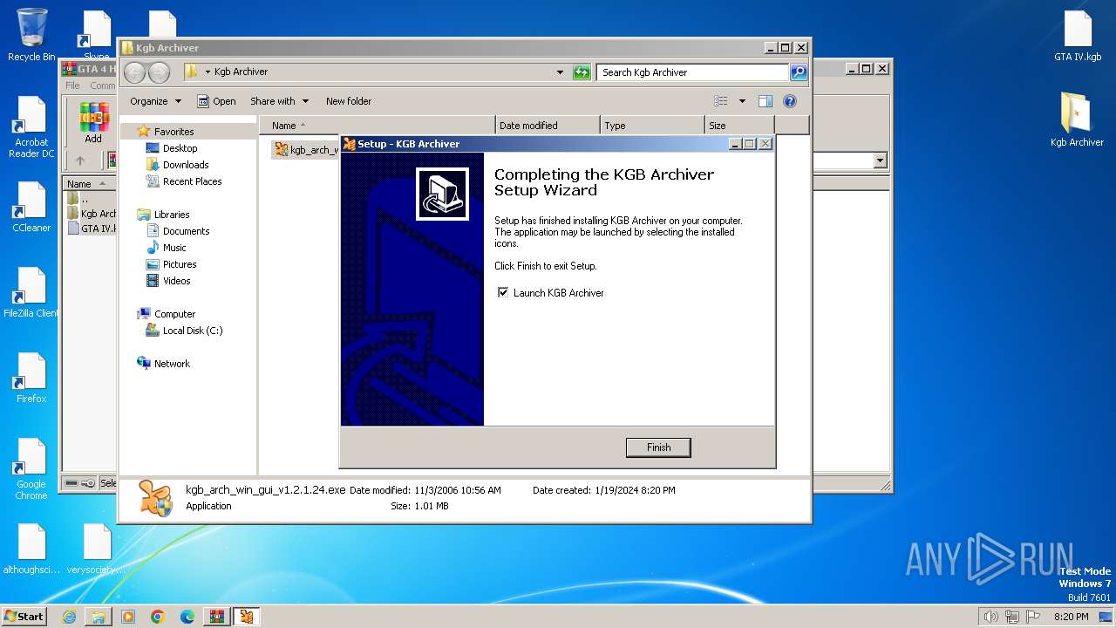Open the view options dropdown arrow
Screen dimensions: 1116x628
[x=742, y=101]
